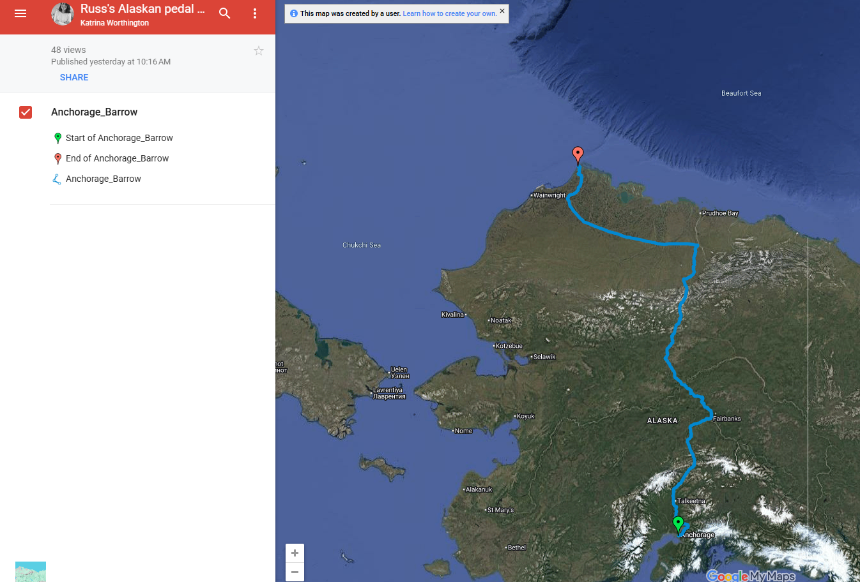The height and width of the screenshot is (582, 860).
Task: Click the Noatak map label
Action: [x=501, y=320]
